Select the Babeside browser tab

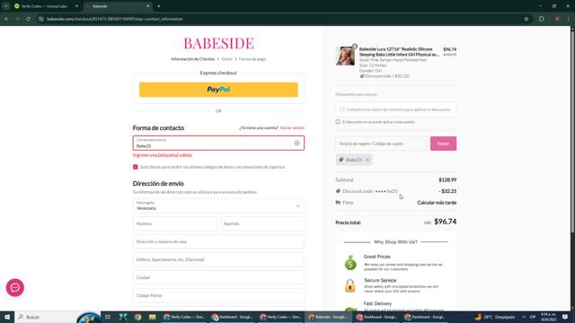118,6
